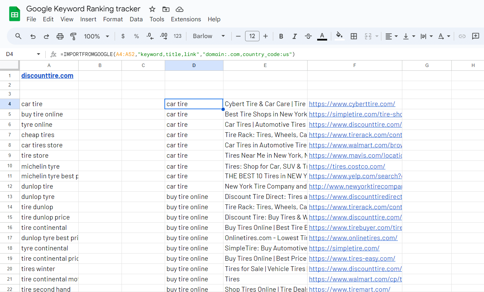Viewport: 484px width, 292px height.
Task: Toggle italic text style
Action: 295,36
